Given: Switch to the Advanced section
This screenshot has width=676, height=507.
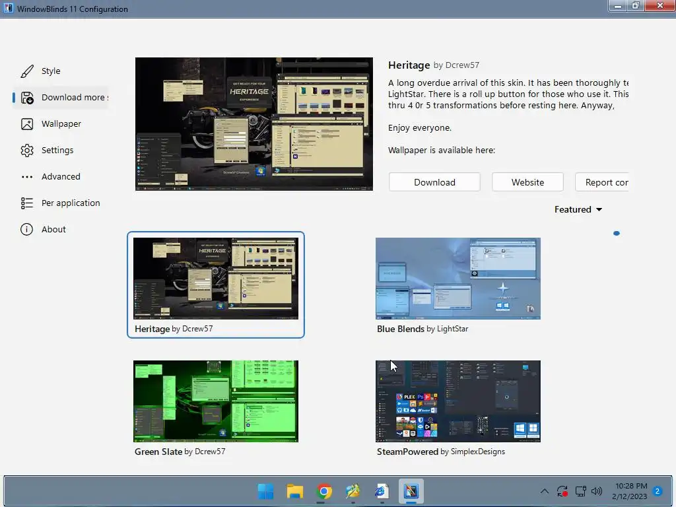Looking at the screenshot, I should point(60,177).
